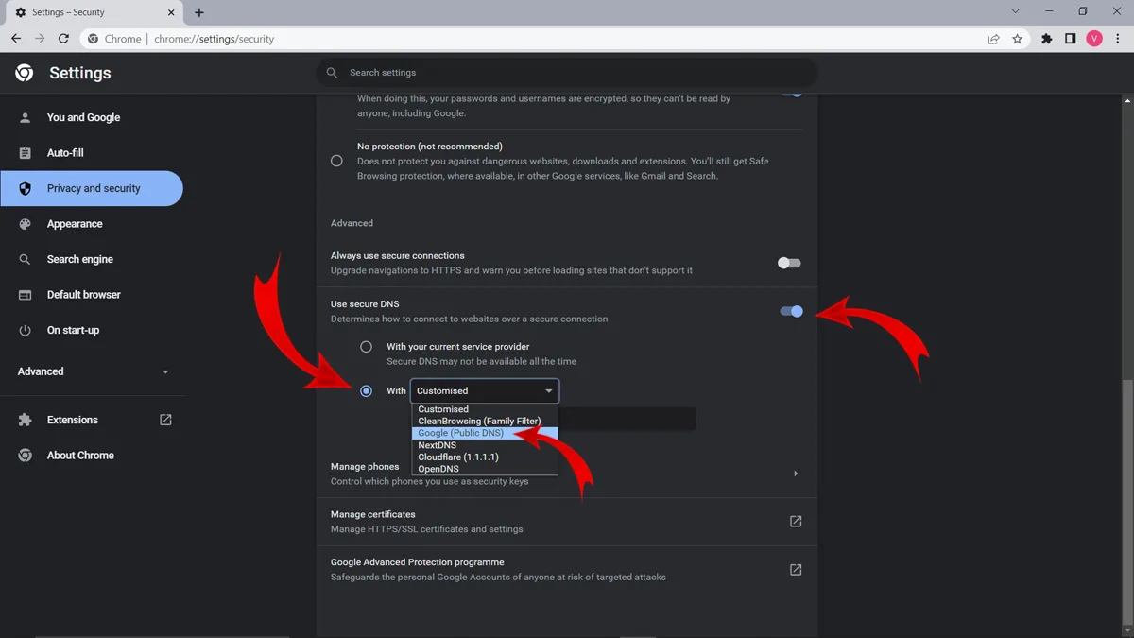
Task: Open Manage certificates external link icon
Action: tap(796, 521)
